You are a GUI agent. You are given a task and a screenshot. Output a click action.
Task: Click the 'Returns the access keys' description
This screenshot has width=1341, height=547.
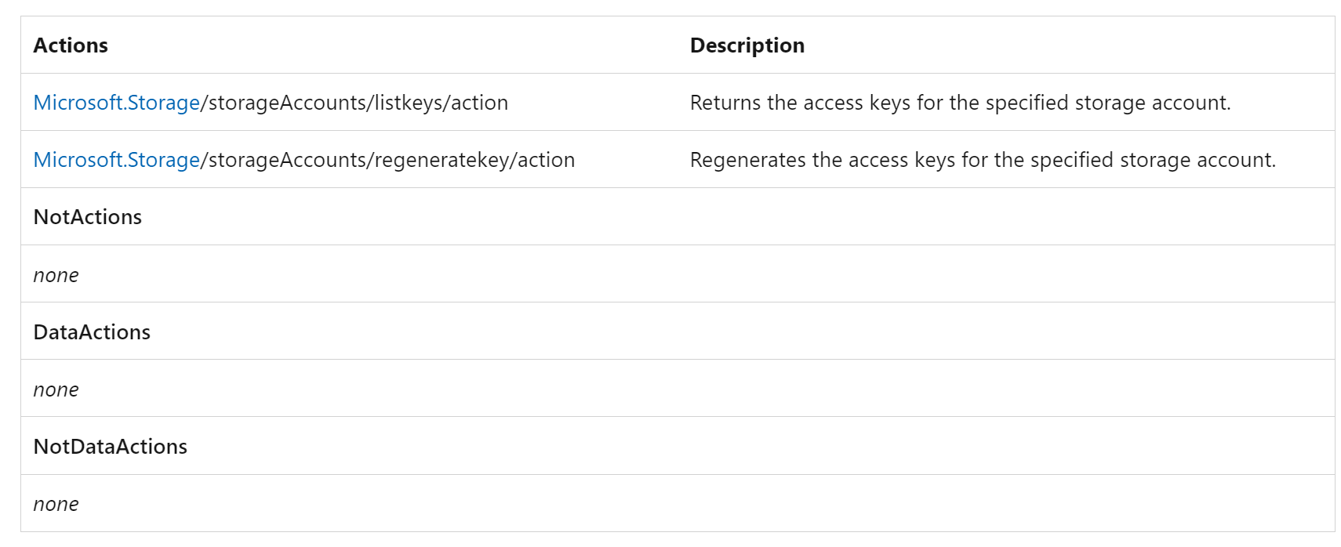(960, 103)
